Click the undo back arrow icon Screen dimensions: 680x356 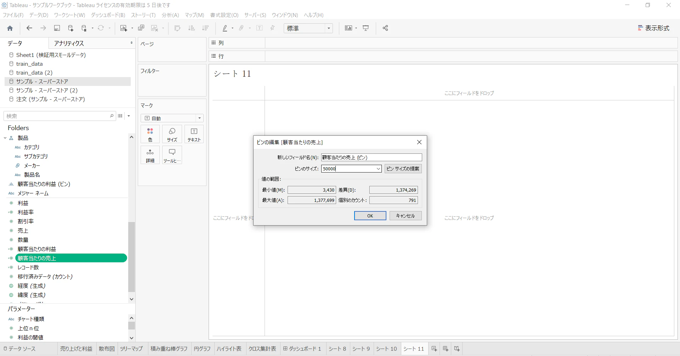coord(29,28)
